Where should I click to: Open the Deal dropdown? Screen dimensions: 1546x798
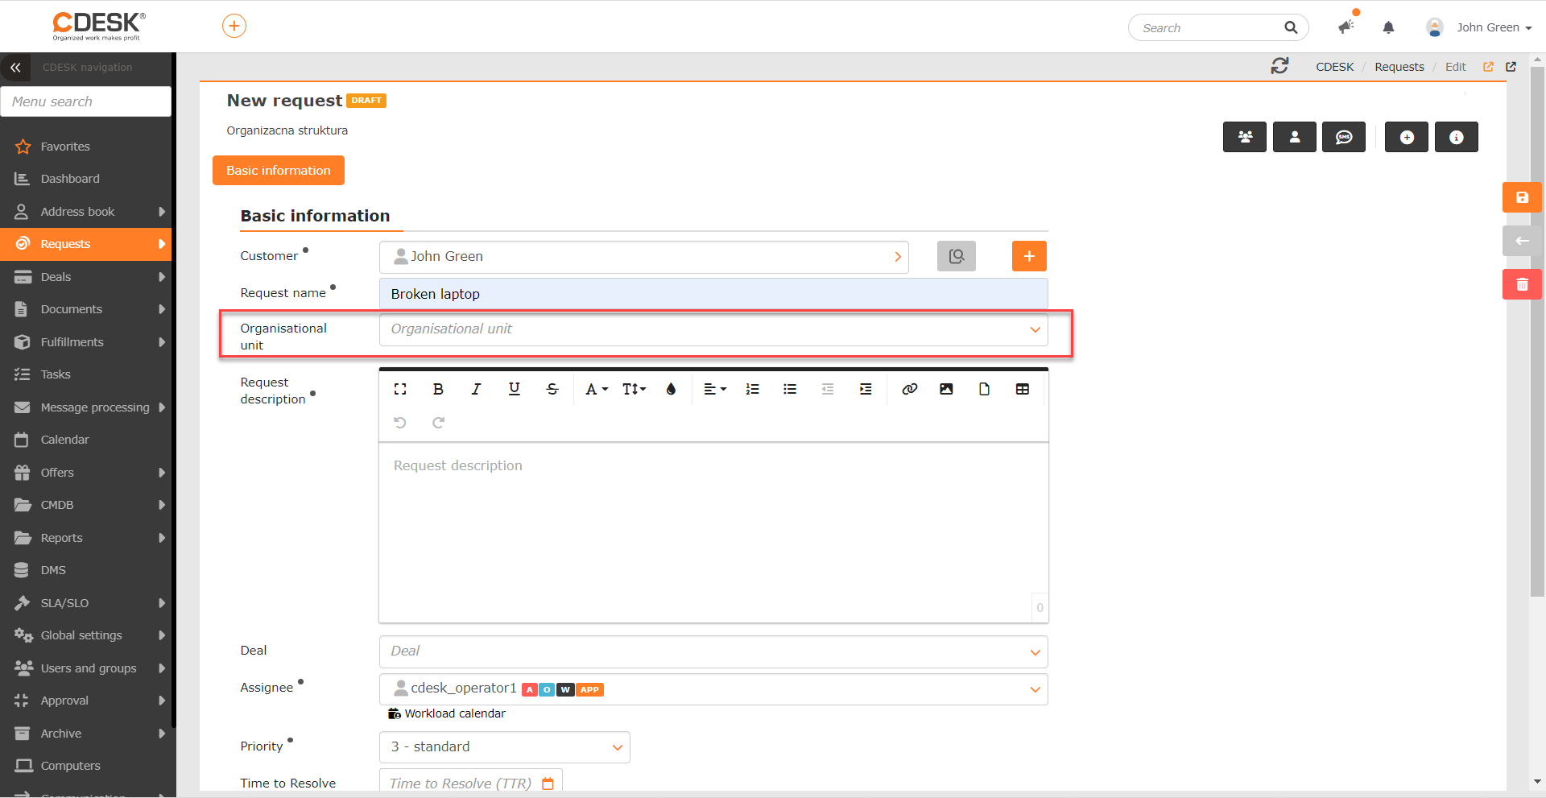[x=713, y=651]
